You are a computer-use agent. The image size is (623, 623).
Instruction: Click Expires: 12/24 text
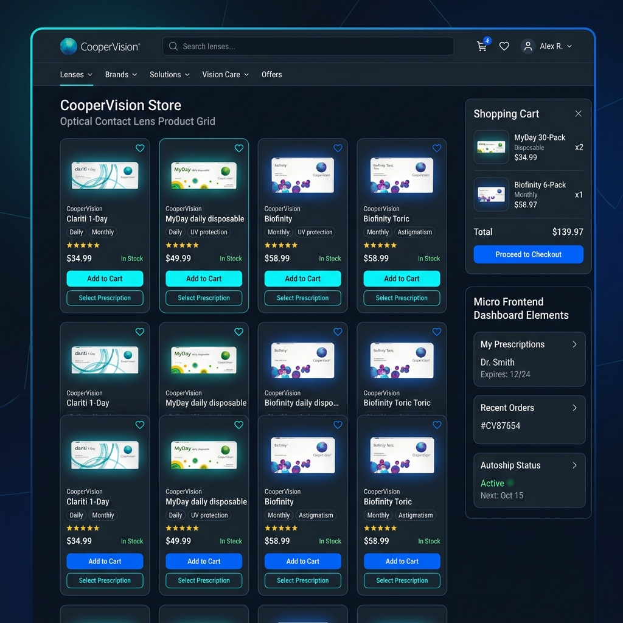click(505, 374)
